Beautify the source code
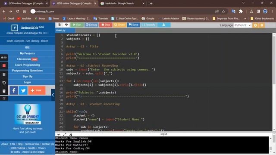Image resolution: width=276 pixels, height=155 pixels. tap(149, 25)
